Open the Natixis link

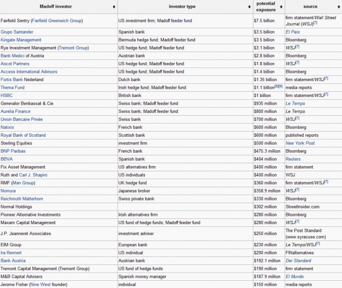(x=7, y=127)
